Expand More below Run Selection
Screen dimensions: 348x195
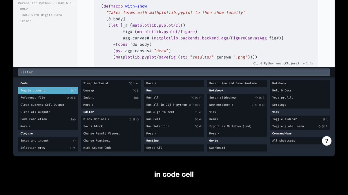(174, 133)
